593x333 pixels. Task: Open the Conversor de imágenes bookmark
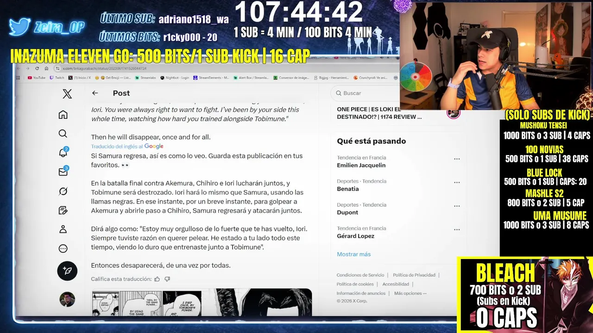pos(292,78)
